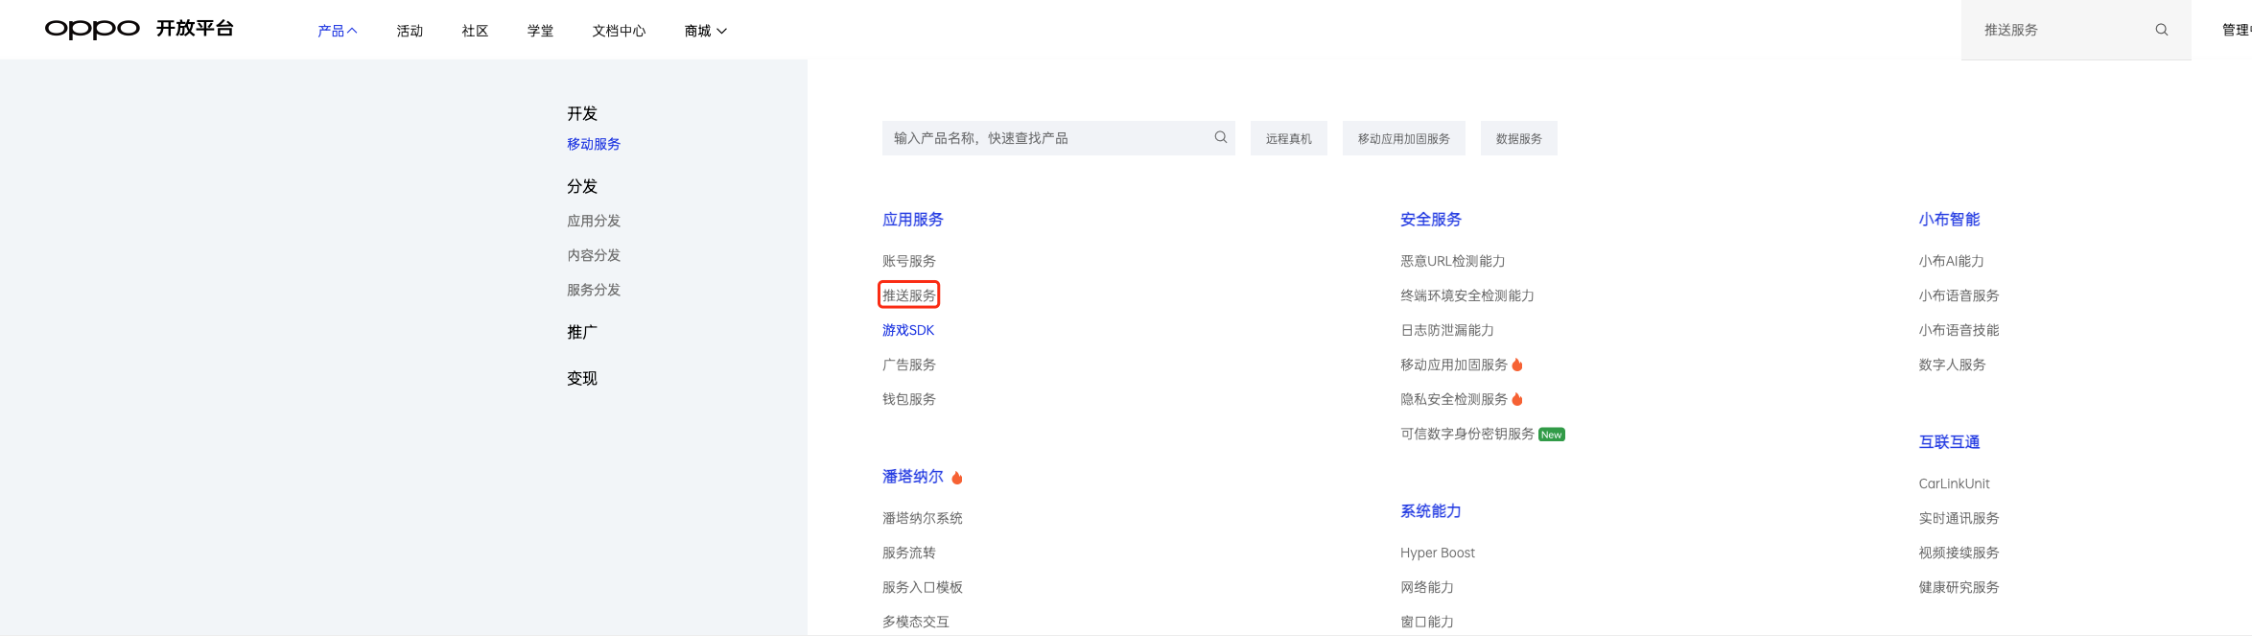This screenshot has width=2252, height=636.
Task: Select the 开发 sidebar heading
Action: [x=582, y=113]
